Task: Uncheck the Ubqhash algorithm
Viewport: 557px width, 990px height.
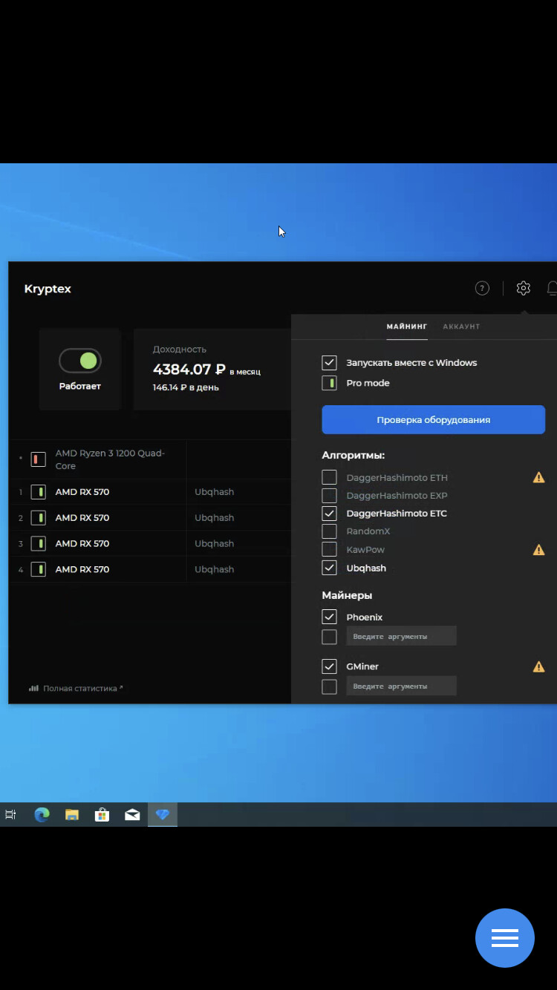Action: (x=329, y=568)
